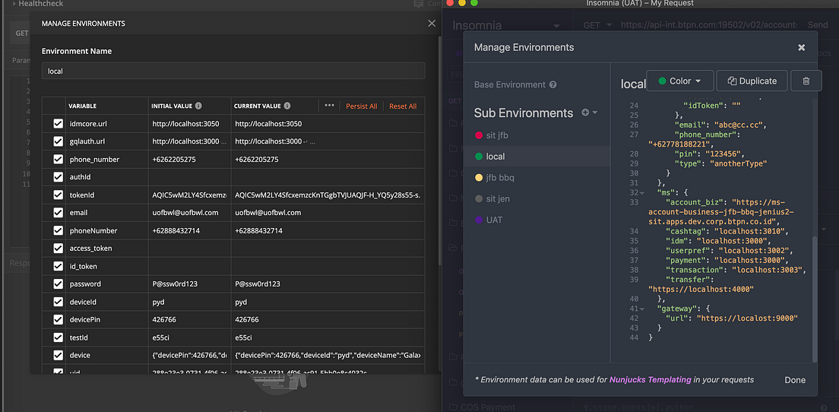
Task: Uncheck the email variable checkbox
Action: coord(59,212)
